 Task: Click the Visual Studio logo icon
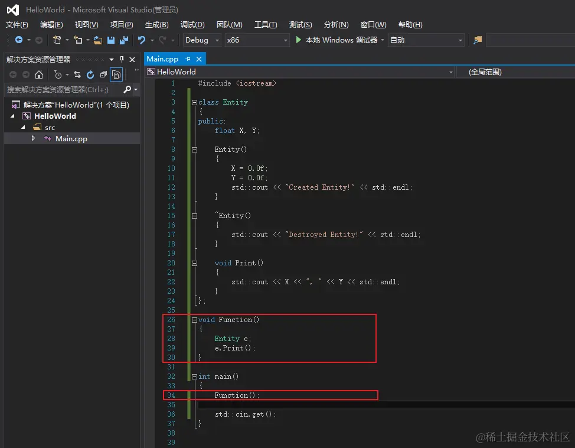tap(13, 10)
